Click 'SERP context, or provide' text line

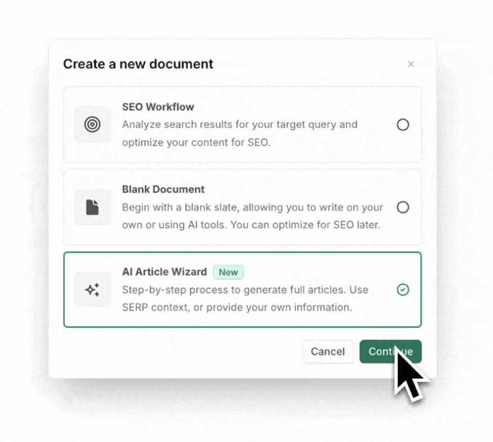pos(237,307)
